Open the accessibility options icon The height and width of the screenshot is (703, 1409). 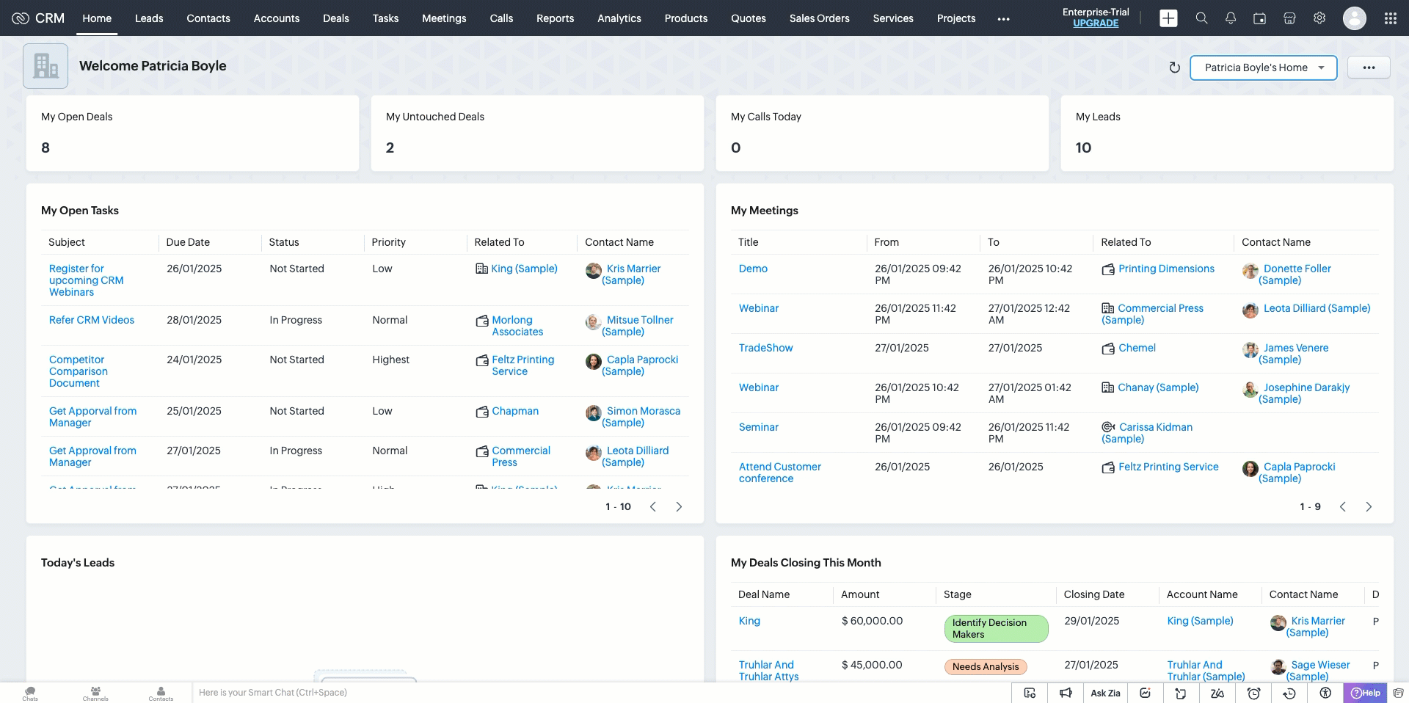pyautogui.click(x=1325, y=693)
